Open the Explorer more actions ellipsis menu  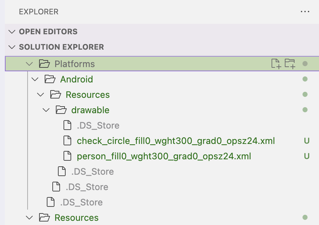[x=305, y=12]
